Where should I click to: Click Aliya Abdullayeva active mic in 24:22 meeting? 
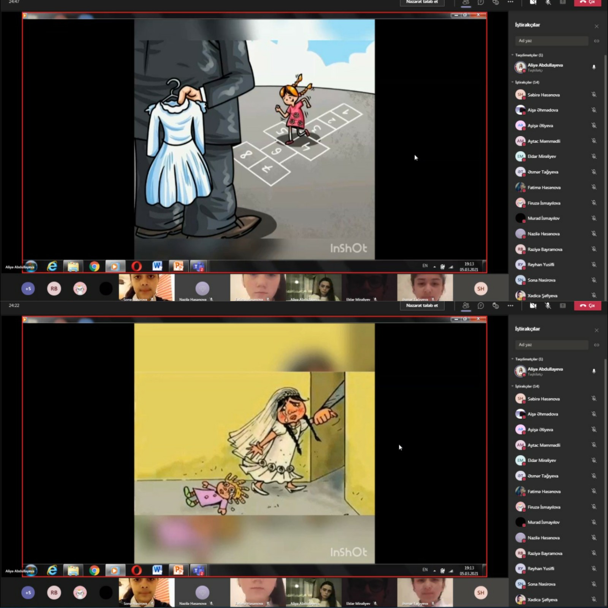[x=594, y=371]
